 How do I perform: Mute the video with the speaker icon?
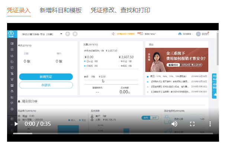pyautogui.click(x=174, y=124)
